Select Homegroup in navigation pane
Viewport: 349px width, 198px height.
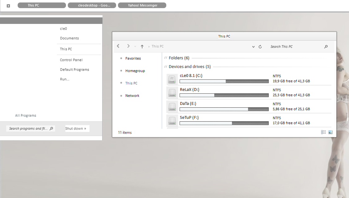pyautogui.click(x=135, y=71)
